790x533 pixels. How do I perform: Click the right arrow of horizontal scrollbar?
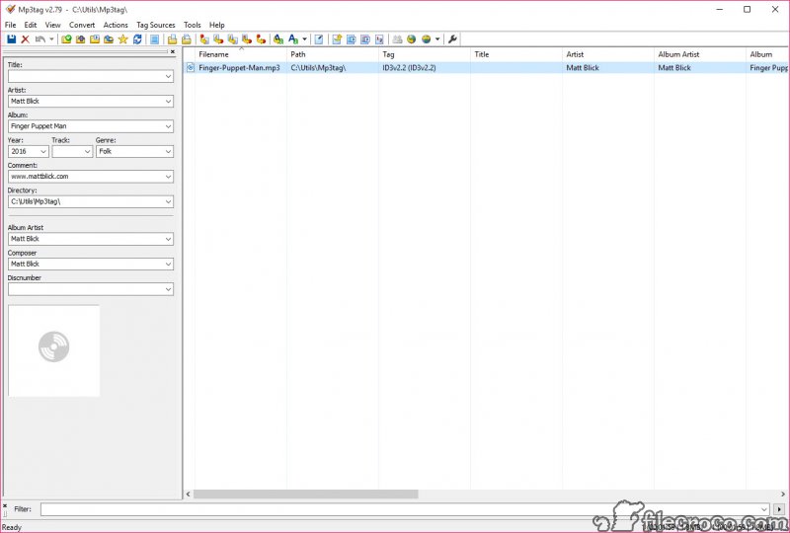[x=783, y=495]
